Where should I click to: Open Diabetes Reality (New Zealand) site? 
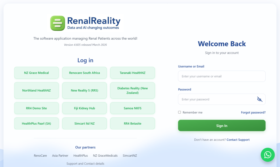click(132, 90)
